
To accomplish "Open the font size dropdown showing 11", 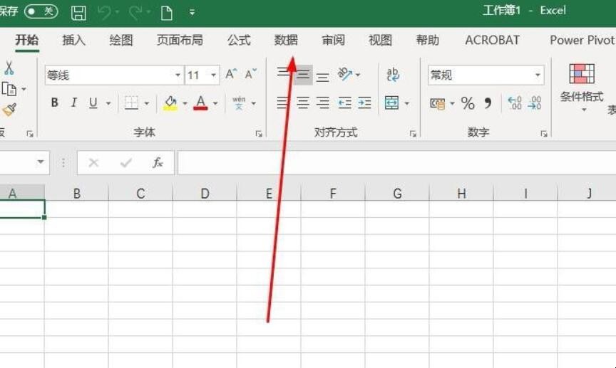I will [x=213, y=75].
